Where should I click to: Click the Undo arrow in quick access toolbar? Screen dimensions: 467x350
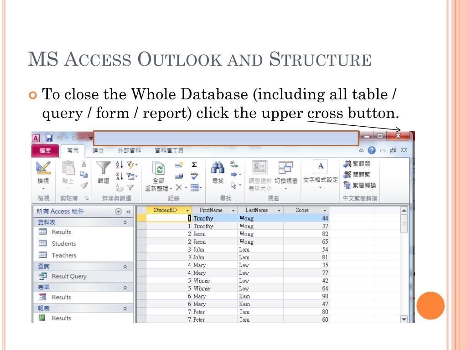59,138
